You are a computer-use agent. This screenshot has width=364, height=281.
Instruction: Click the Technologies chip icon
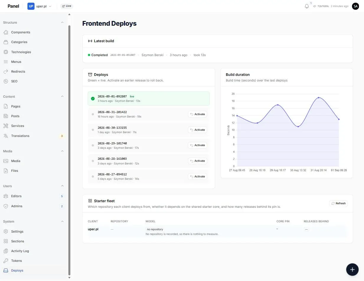click(6, 52)
